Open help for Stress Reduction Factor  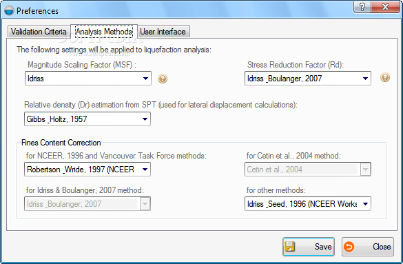(x=385, y=77)
